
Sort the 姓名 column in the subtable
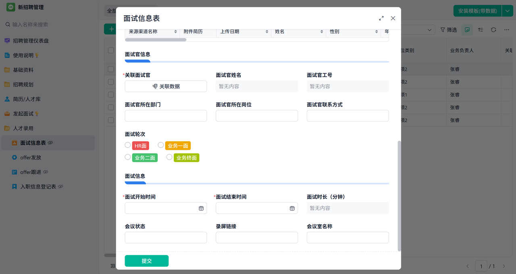(x=322, y=31)
